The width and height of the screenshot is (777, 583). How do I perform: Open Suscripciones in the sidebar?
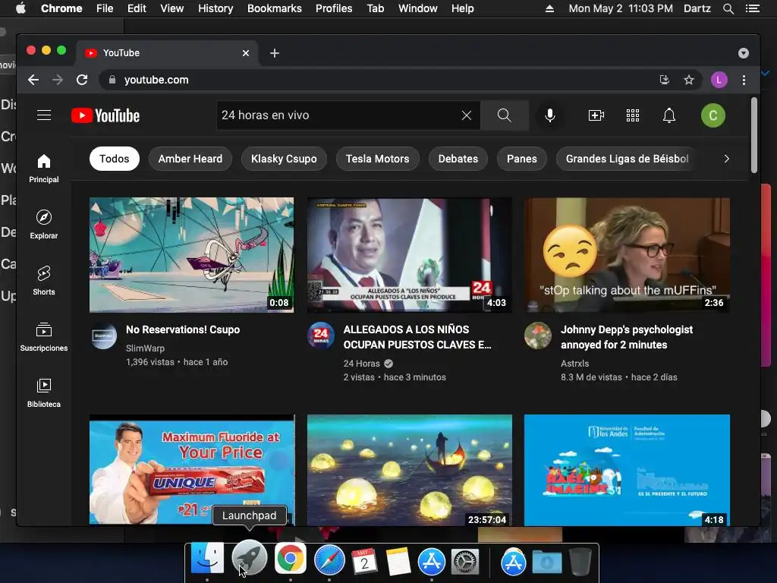(43, 337)
